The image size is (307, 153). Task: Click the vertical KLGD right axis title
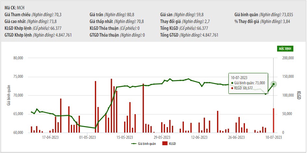[x=299, y=95]
